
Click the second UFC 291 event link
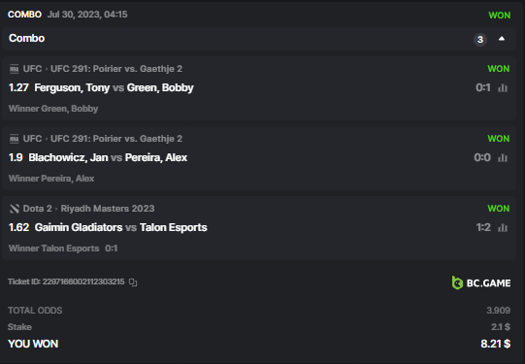tap(116, 139)
